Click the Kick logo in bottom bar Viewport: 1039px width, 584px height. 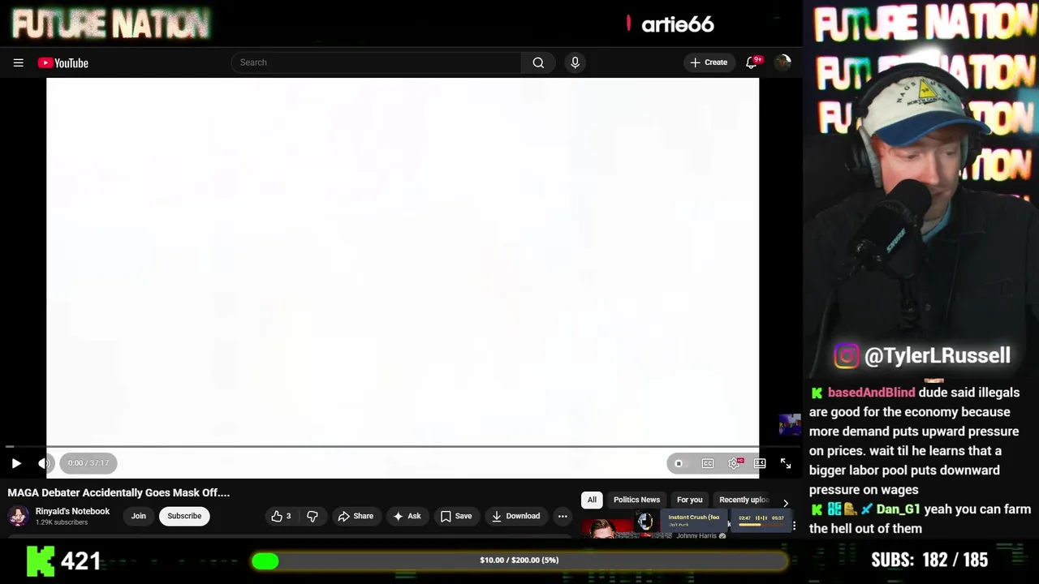(x=41, y=560)
